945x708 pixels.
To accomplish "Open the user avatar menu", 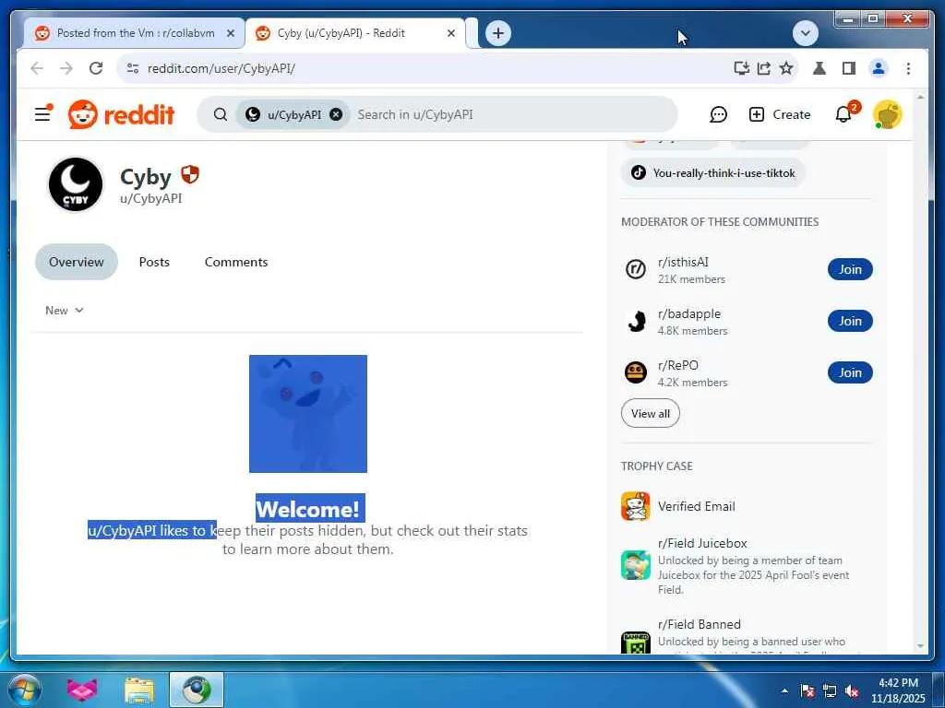I will 887,114.
